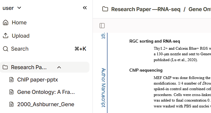Screen dimensions: 211x113
Task: Go to Research Paper —RNA-seq breadcrumb
Action: (x=146, y=9)
